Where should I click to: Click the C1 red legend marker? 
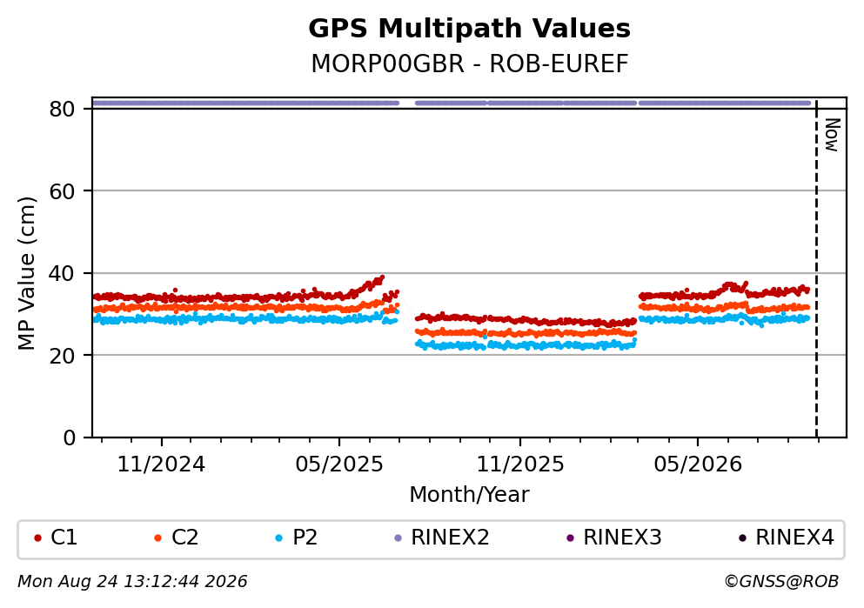coord(37,538)
